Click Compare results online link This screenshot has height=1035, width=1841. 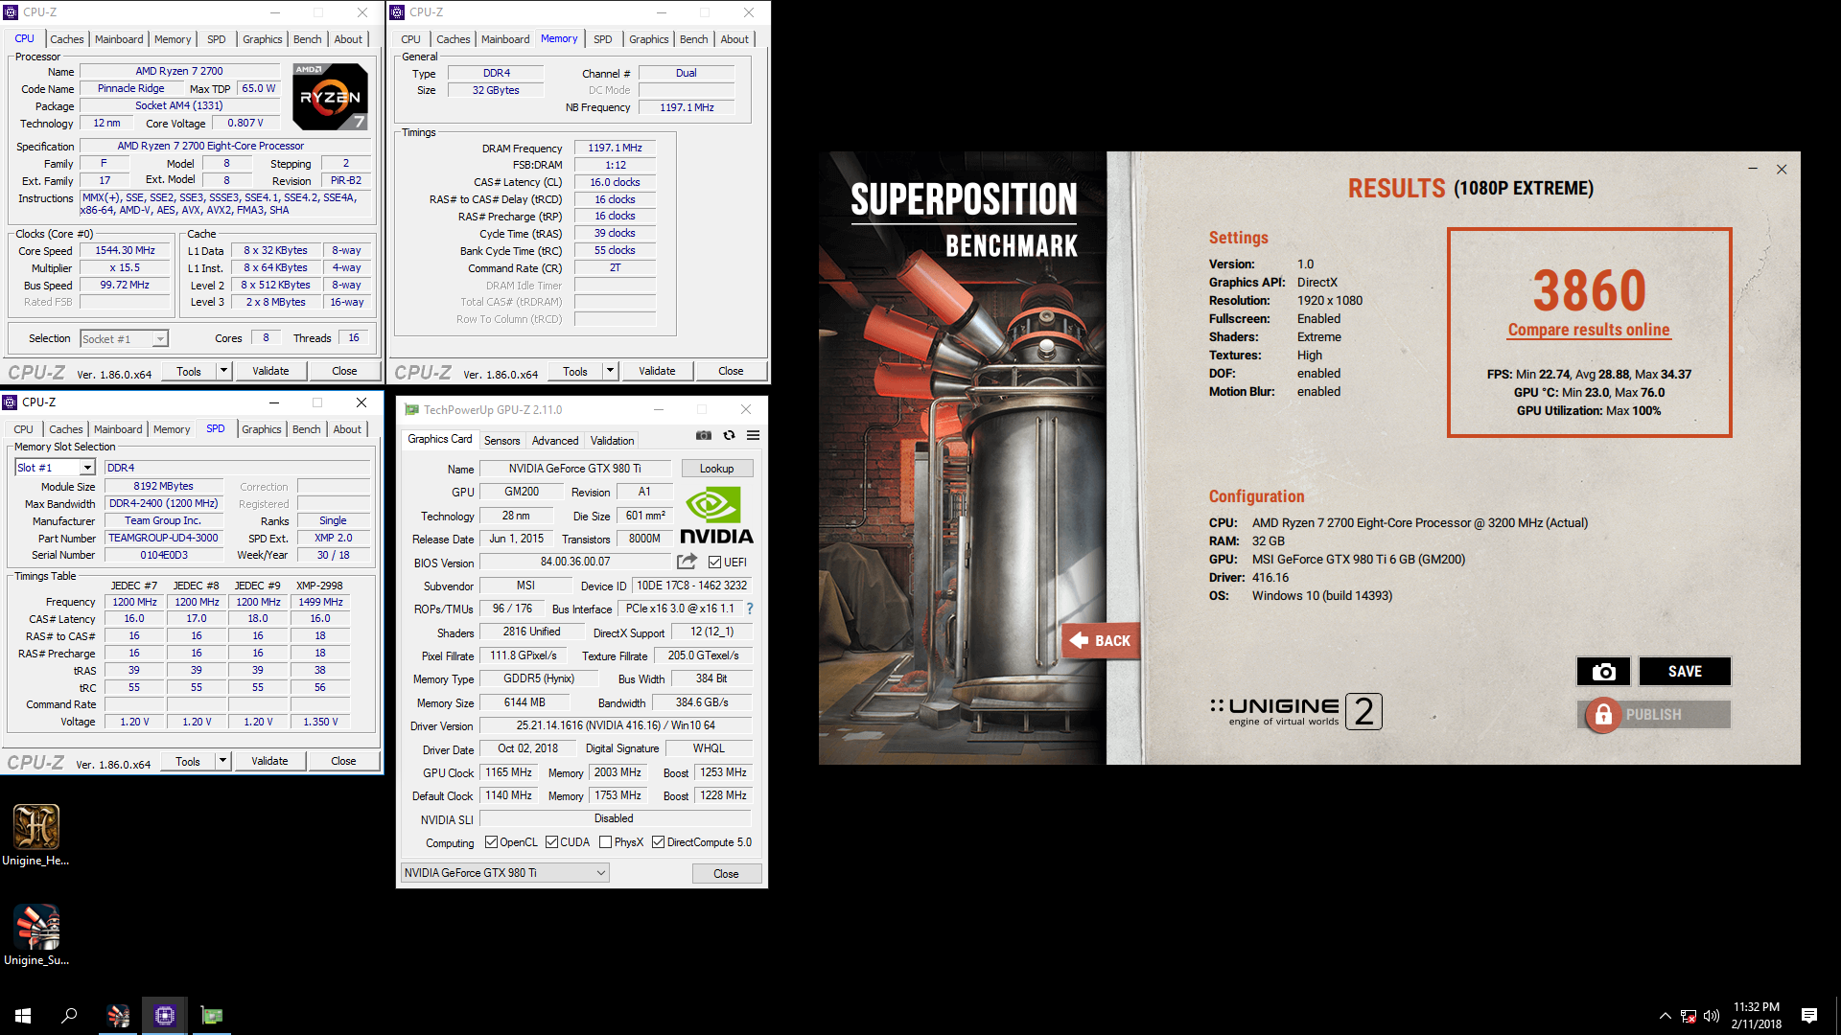click(1588, 330)
